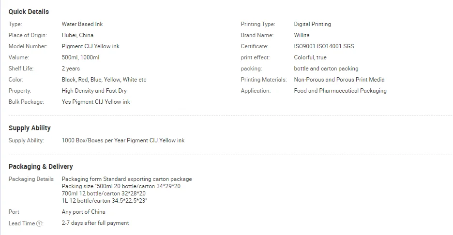453x235 pixels.
Task: Click the '500ml, 1000ml' volume value
Action: click(x=80, y=57)
